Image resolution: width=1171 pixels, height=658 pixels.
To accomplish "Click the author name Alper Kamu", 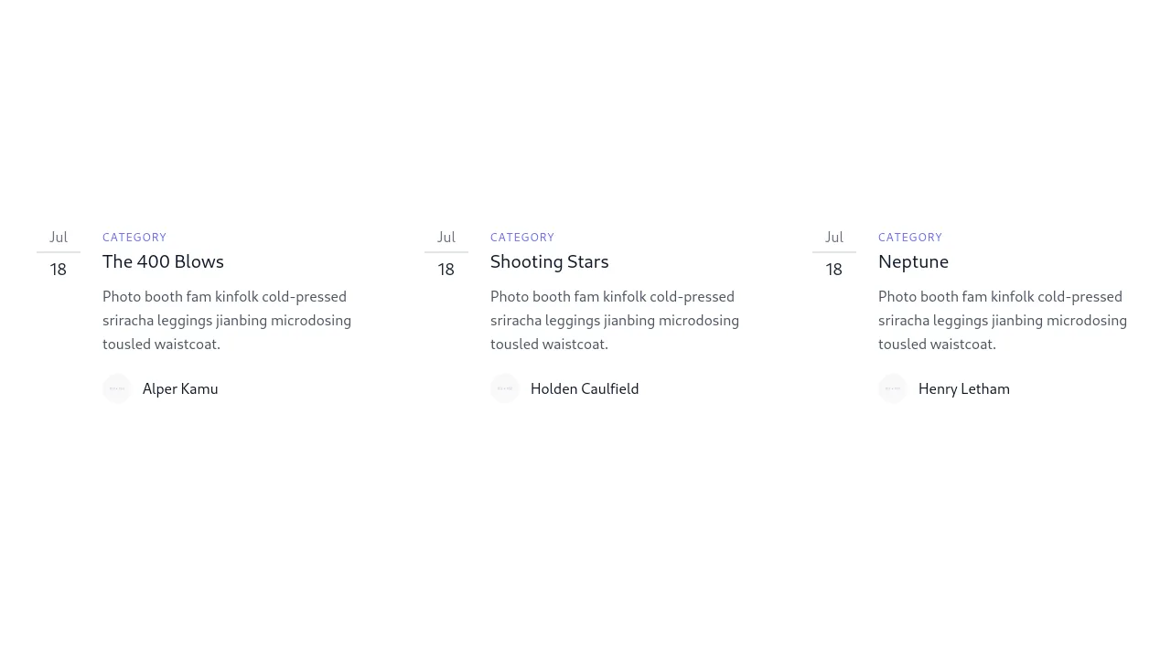I will coord(180,388).
